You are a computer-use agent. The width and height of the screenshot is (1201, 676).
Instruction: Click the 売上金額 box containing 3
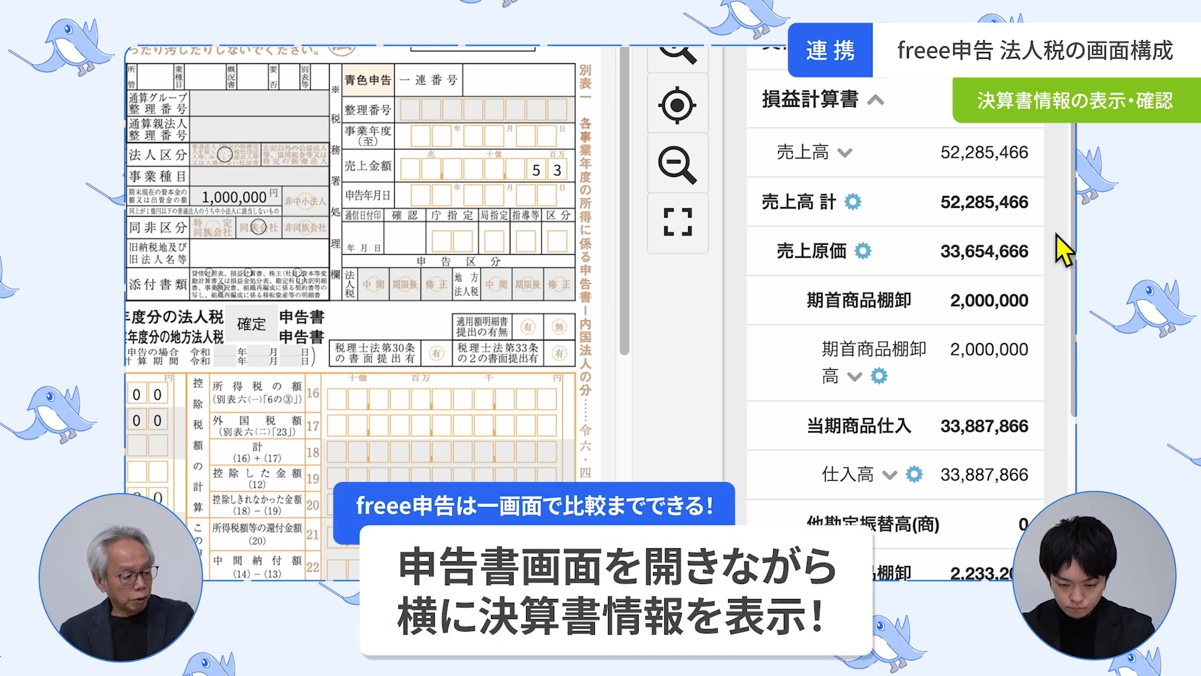(557, 170)
